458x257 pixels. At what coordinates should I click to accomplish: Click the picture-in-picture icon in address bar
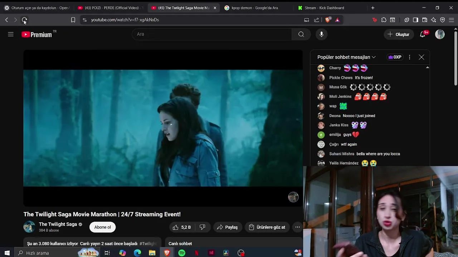[x=307, y=20]
